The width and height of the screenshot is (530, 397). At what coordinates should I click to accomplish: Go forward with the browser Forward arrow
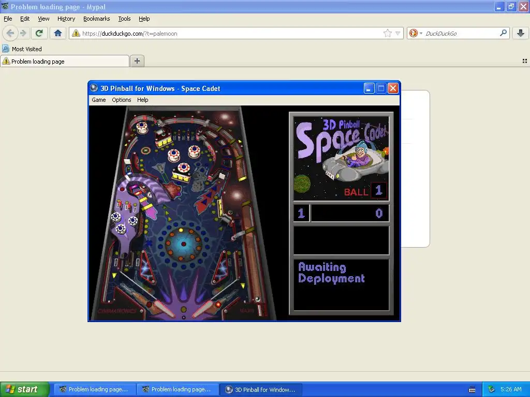point(23,33)
